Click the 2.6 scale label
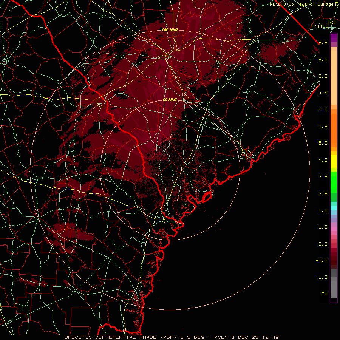This screenshot has width=340, height=340. 323,194
